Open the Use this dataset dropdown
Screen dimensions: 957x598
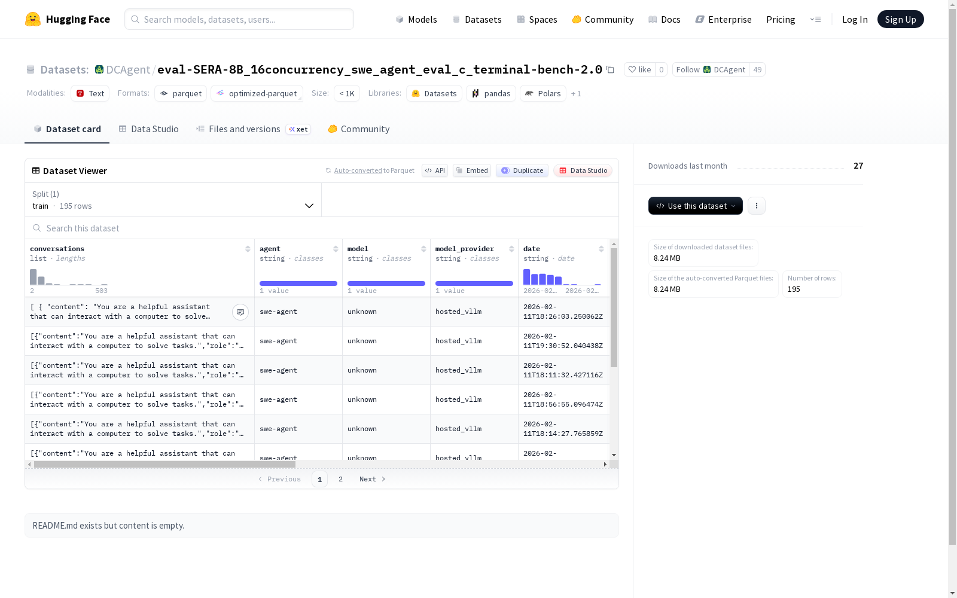pyautogui.click(x=696, y=206)
